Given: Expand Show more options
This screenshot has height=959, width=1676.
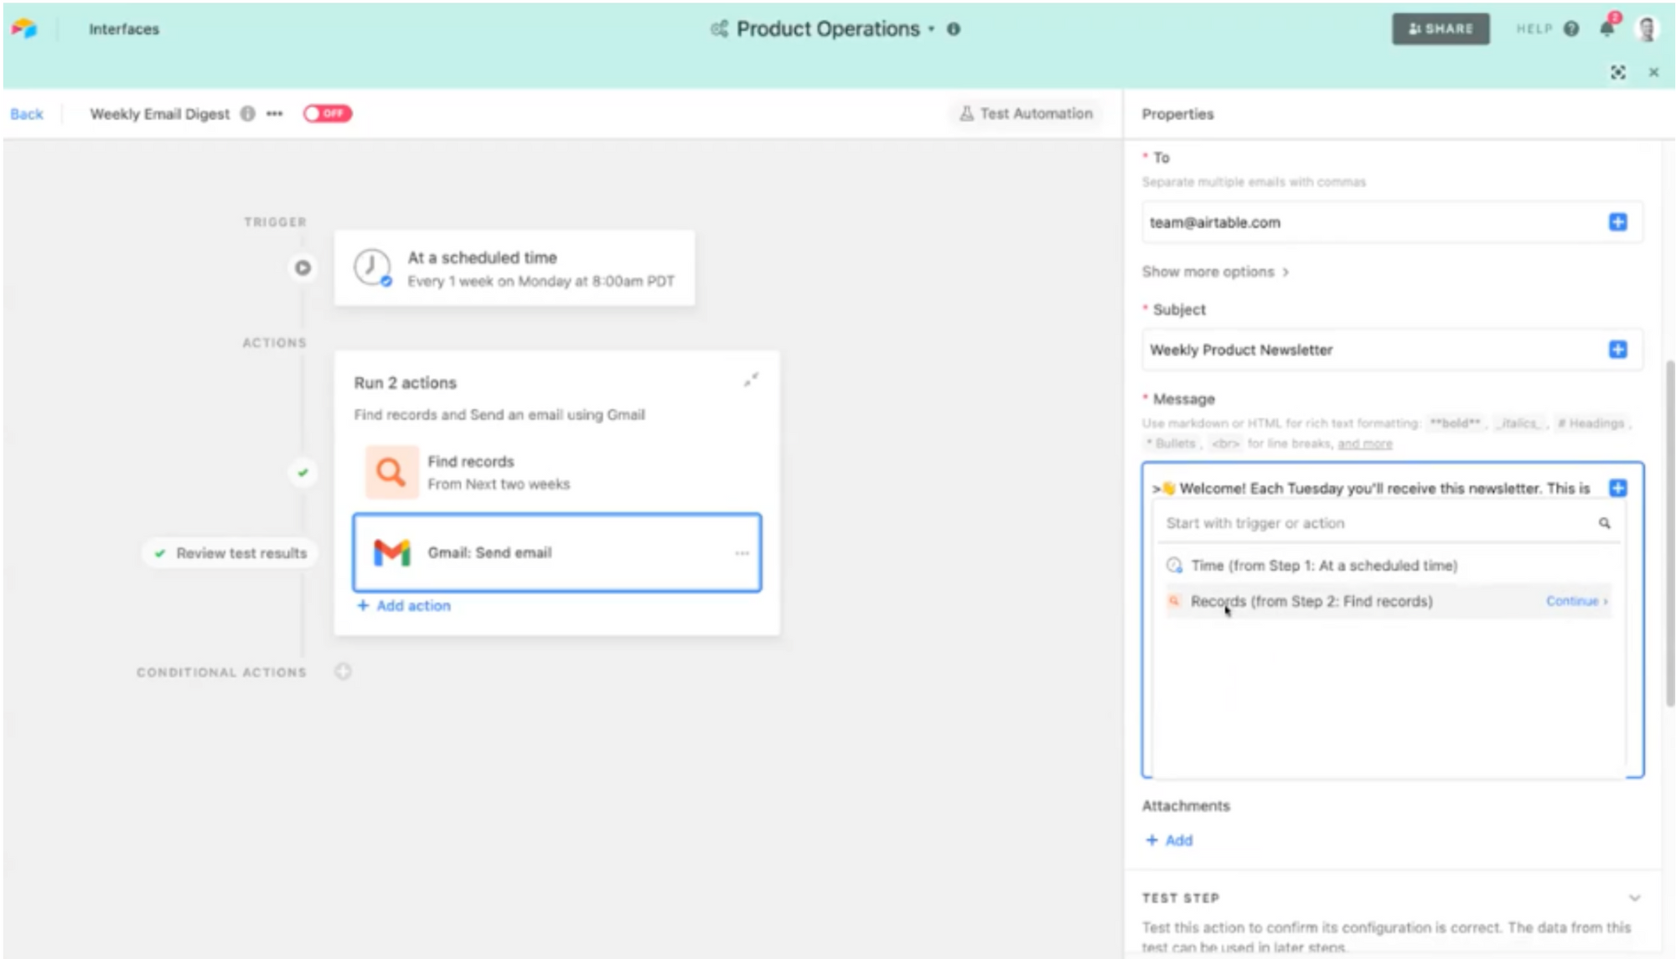Looking at the screenshot, I should click(x=1215, y=272).
